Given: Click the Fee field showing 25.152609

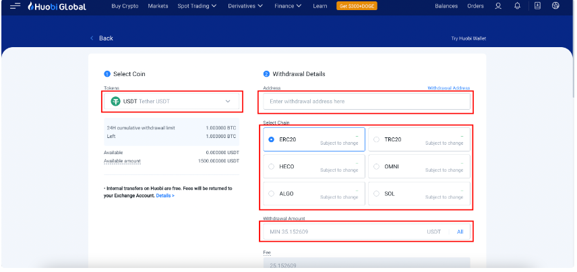Looking at the screenshot, I should [x=367, y=264].
